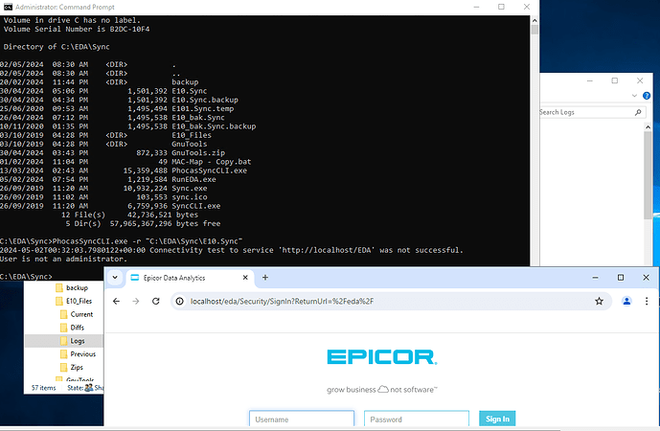Viewport: 660px width, 431px height.
Task: Select the Zips folder in tree
Action: coord(72,368)
